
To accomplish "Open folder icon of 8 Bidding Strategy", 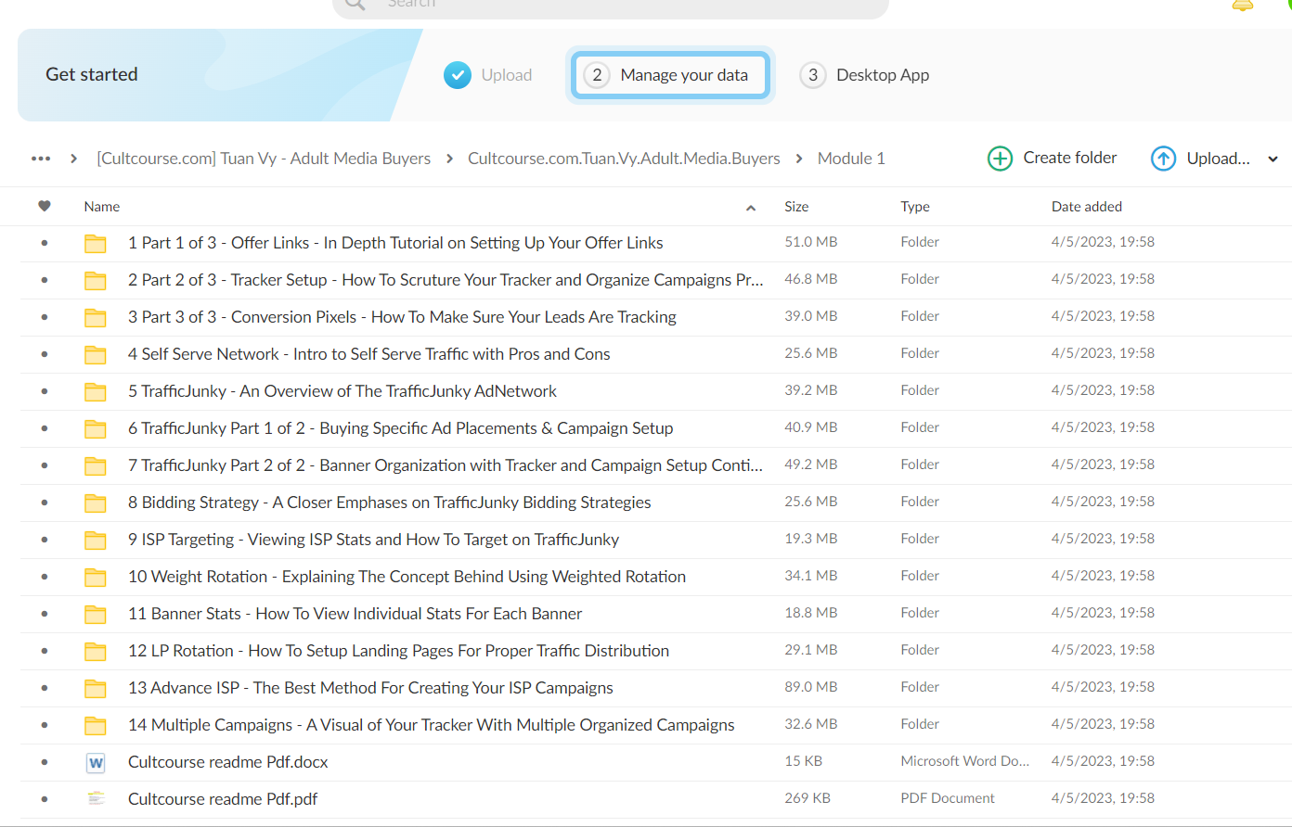I will coord(96,503).
